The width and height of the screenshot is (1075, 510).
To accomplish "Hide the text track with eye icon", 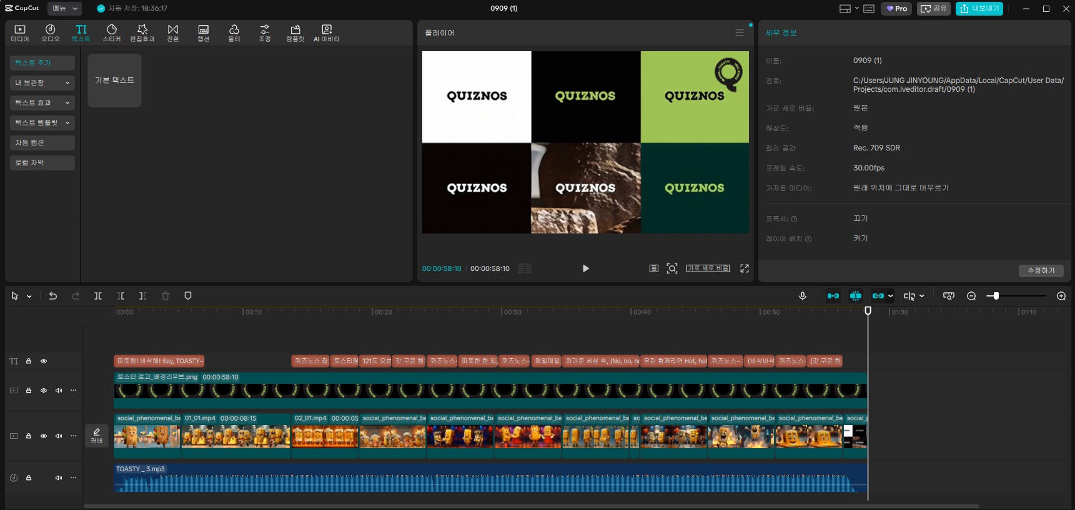I will [44, 361].
